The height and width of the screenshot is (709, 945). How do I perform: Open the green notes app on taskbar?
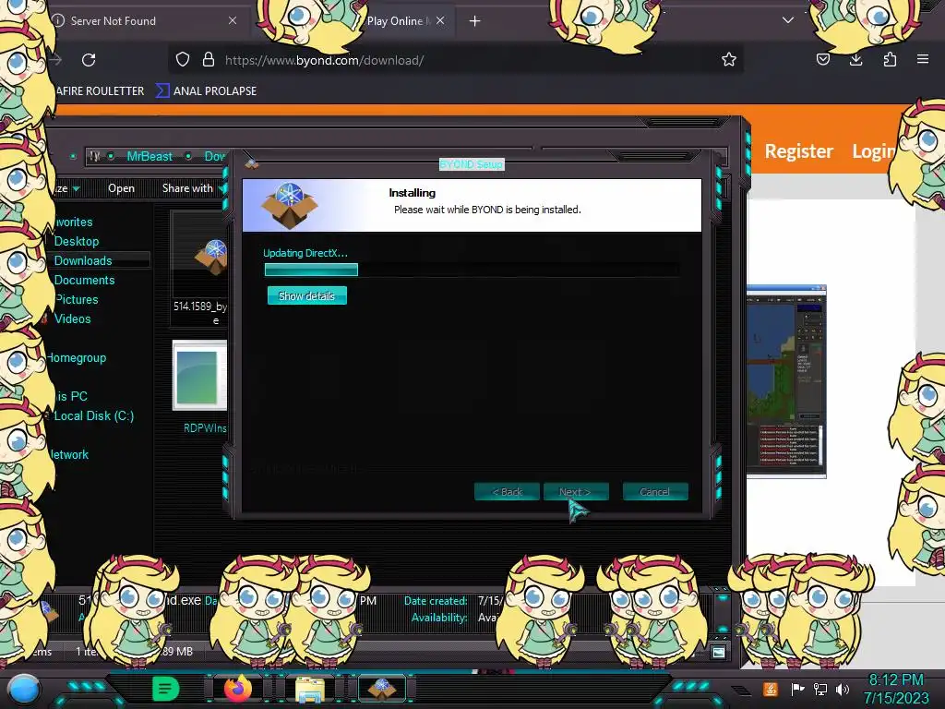[x=165, y=689]
